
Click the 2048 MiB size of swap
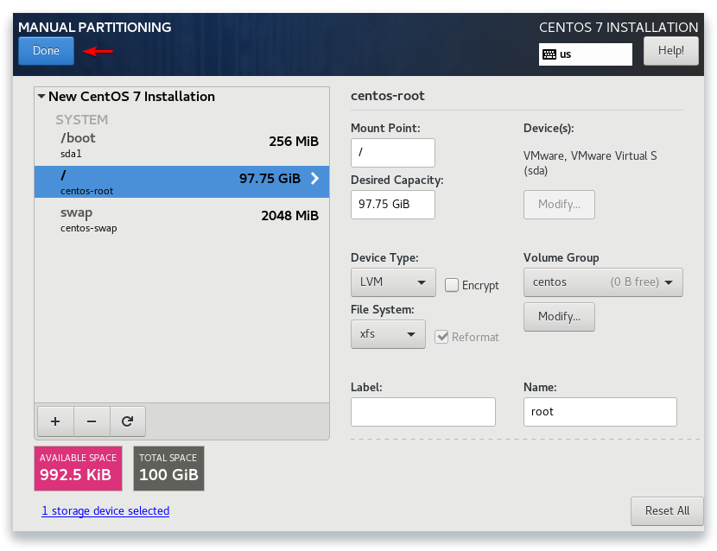(290, 215)
